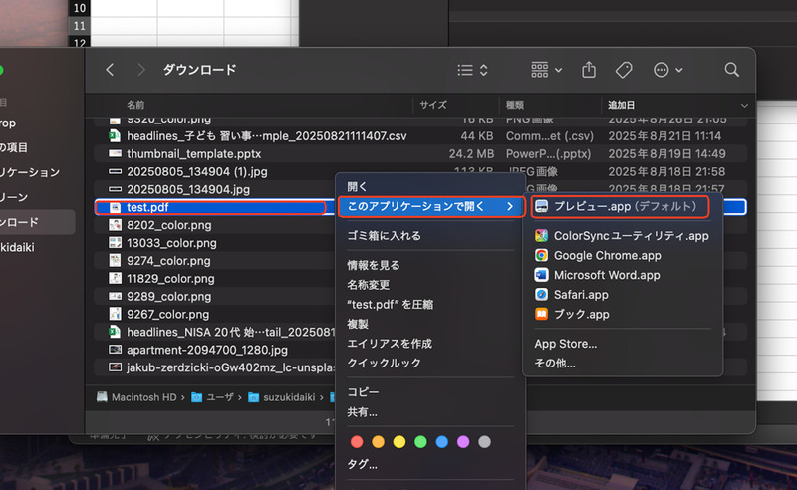Image resolution: width=797 pixels, height=490 pixels.
Task: Click the Share toolbar icon
Action: tap(589, 70)
